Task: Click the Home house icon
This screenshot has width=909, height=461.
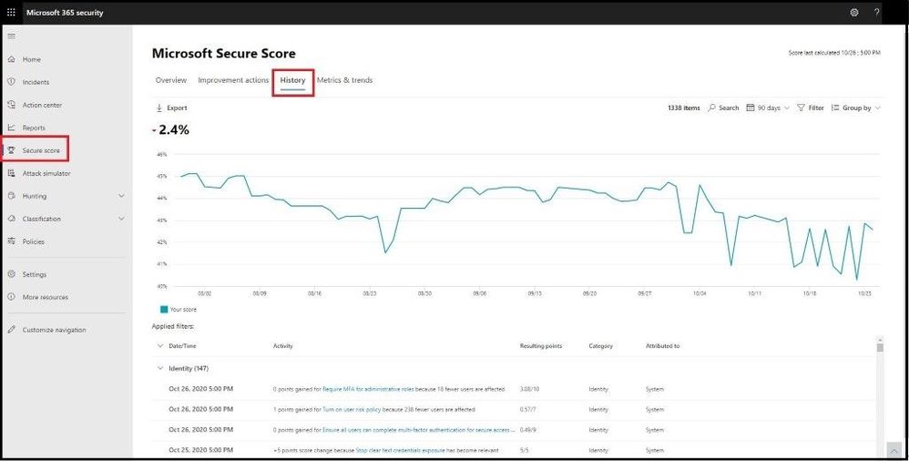Action: [x=12, y=59]
